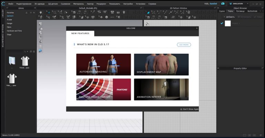Screen dimensions: 265x138
Task: Toggle the blue checkmark beside FABRIC 1
Action: [x=222, y=23]
